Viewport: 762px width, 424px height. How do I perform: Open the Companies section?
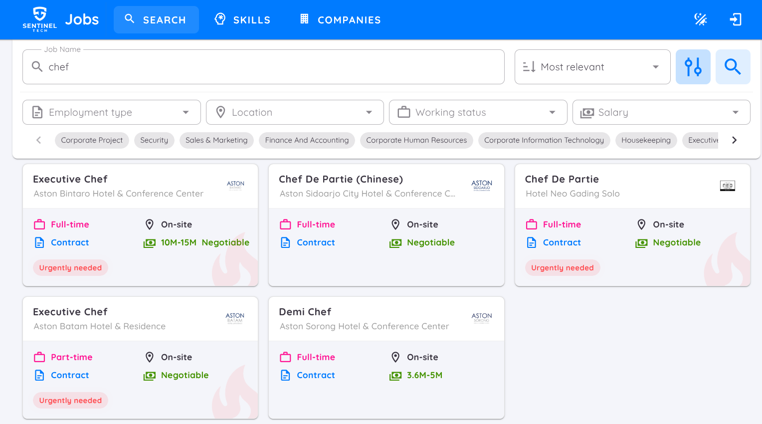point(339,19)
